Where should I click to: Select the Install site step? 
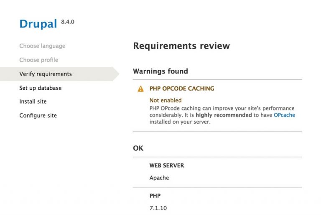tap(33, 101)
